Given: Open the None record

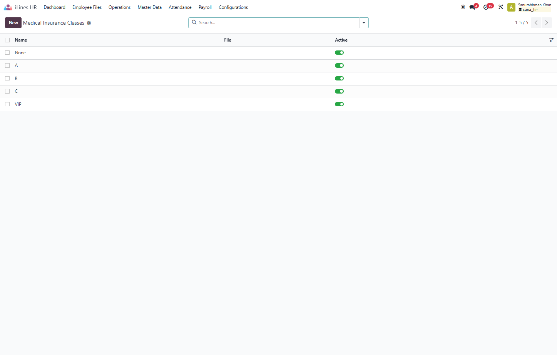Looking at the screenshot, I should (20, 53).
